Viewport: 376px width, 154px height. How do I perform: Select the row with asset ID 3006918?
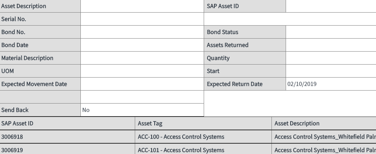pyautogui.click(x=188, y=137)
